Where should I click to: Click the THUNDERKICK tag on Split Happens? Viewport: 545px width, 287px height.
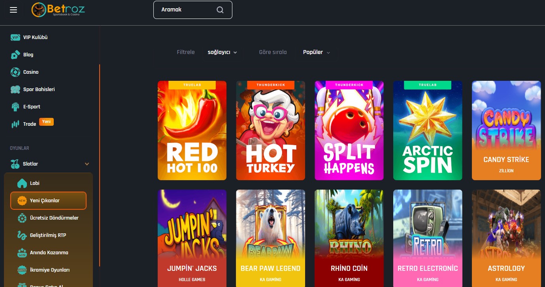coord(349,85)
